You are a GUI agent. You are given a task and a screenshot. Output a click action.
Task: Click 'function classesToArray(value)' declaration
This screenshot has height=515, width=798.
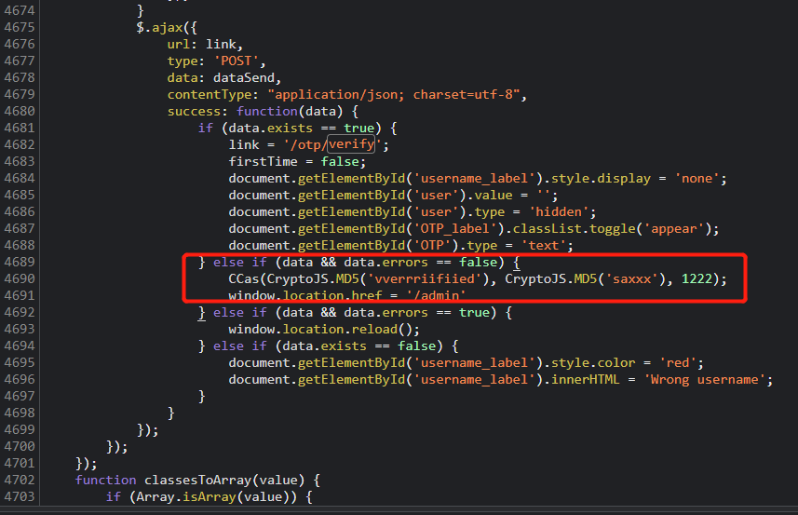point(190,481)
